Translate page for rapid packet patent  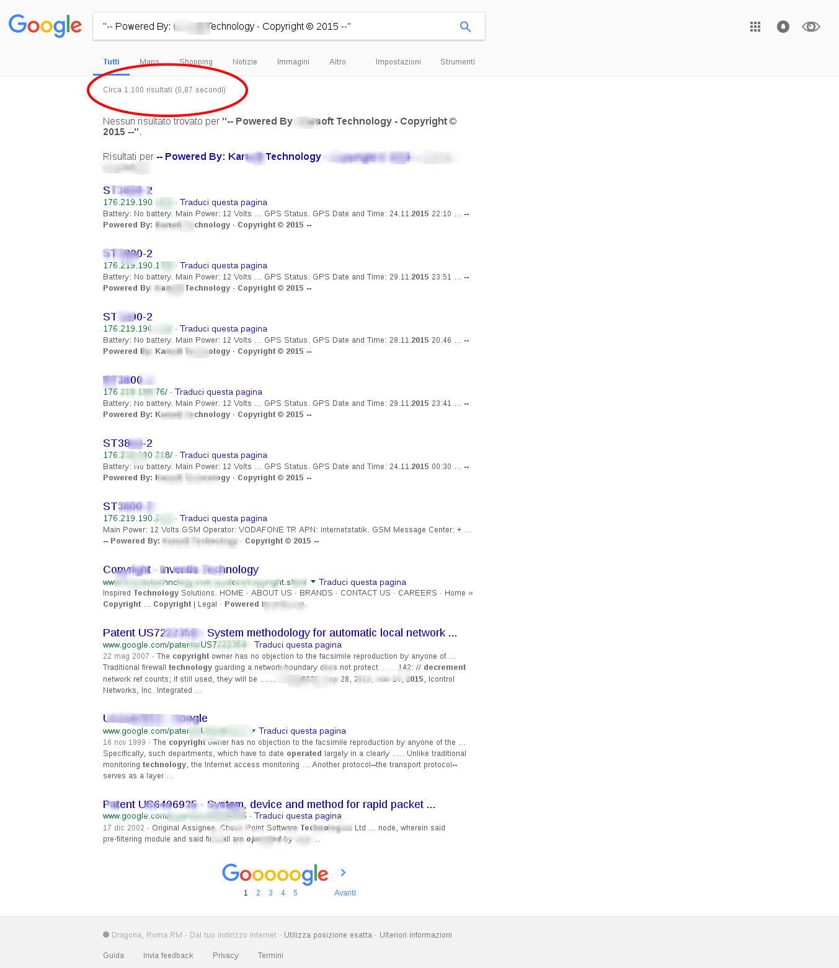click(298, 816)
